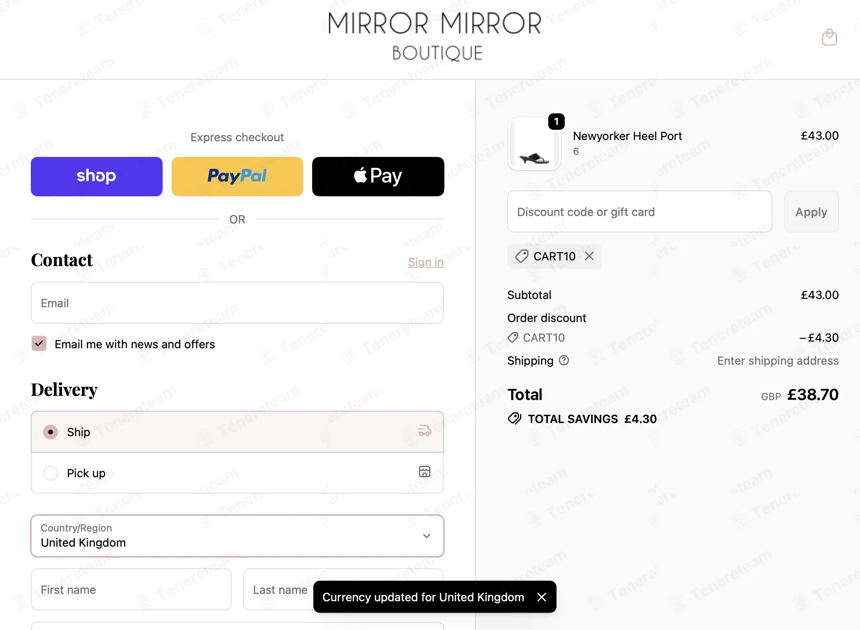
Task: Click the £38.70 total amount
Action: tap(812, 394)
